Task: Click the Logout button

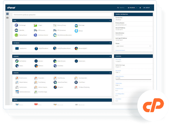Action: 146,8
